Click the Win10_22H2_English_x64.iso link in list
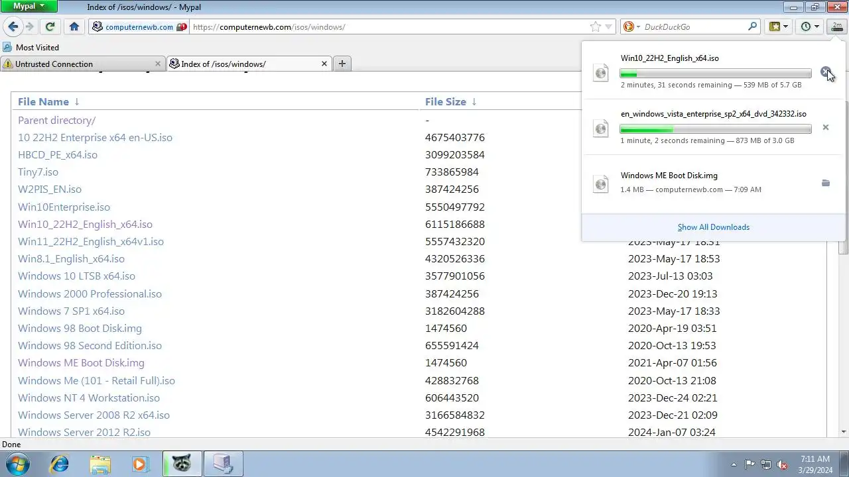 (85, 225)
